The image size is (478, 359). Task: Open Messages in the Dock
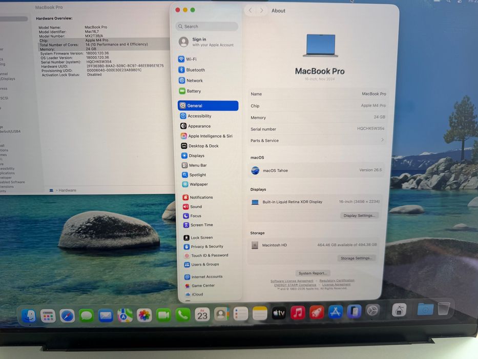tap(86, 315)
